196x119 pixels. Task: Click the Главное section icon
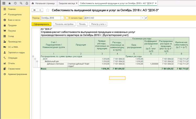(5, 9)
